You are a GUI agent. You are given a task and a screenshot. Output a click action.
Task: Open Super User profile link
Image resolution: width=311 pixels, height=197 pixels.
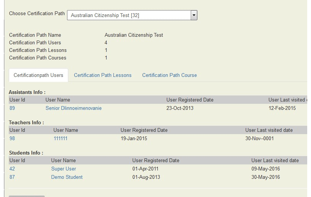63,169
